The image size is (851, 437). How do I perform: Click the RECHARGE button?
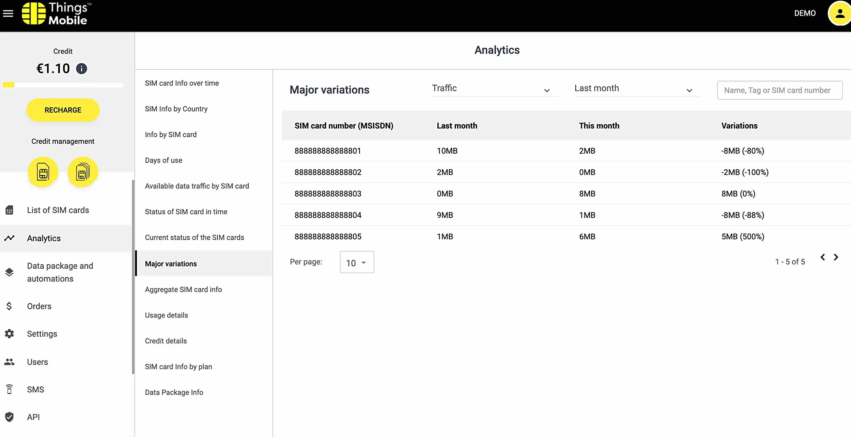pyautogui.click(x=63, y=110)
